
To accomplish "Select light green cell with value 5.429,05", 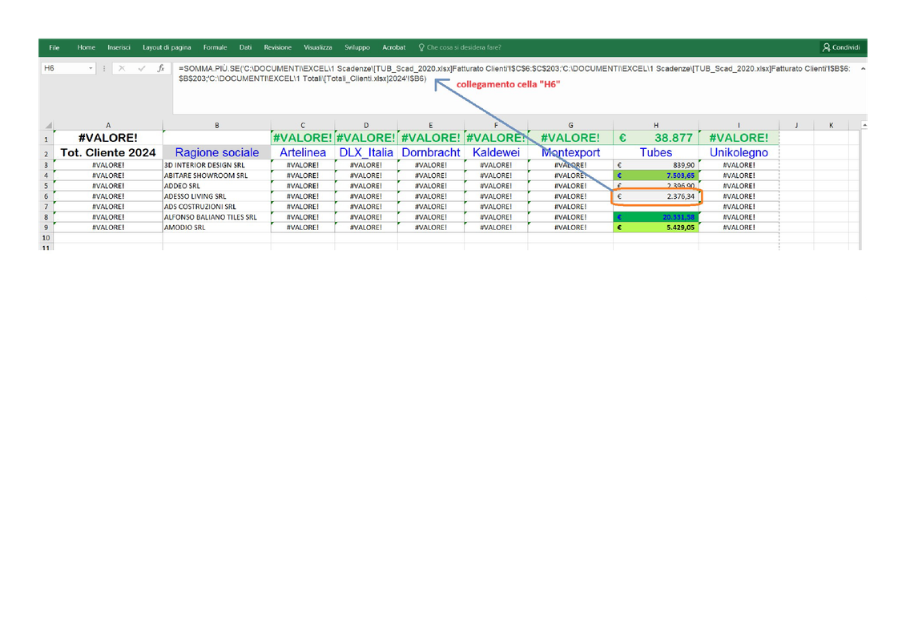I will pyautogui.click(x=656, y=228).
